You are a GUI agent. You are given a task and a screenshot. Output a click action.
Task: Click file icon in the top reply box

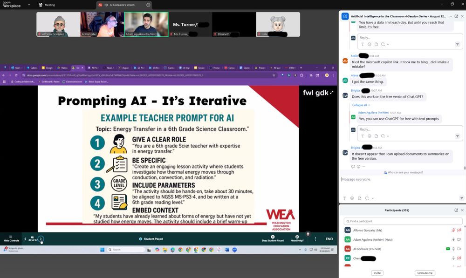376,44
